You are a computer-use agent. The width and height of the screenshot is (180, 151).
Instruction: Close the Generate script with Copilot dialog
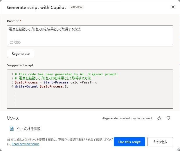(x=173, y=7)
